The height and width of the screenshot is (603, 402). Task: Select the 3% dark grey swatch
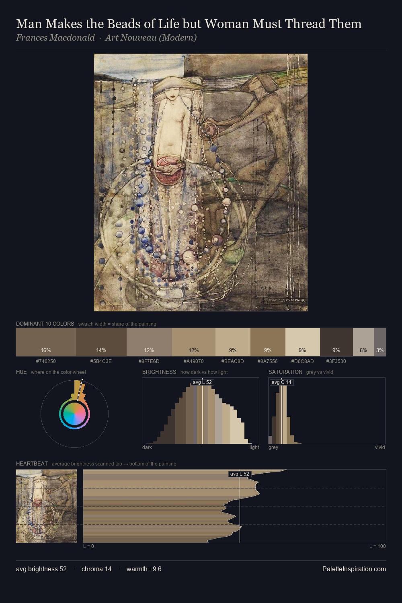tap(380, 342)
